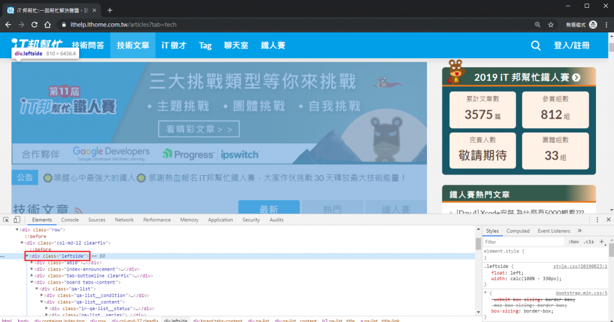Screen dimensions: 614x322
Task: Add a new style rule with plus
Action: [602, 242]
